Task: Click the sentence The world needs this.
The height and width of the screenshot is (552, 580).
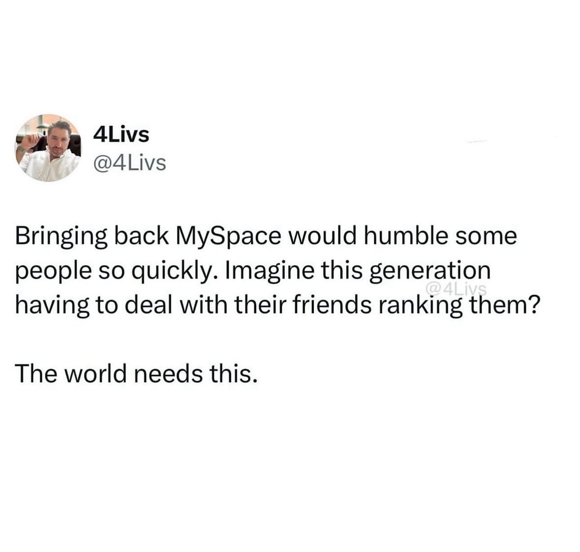Action: pyautogui.click(x=135, y=373)
